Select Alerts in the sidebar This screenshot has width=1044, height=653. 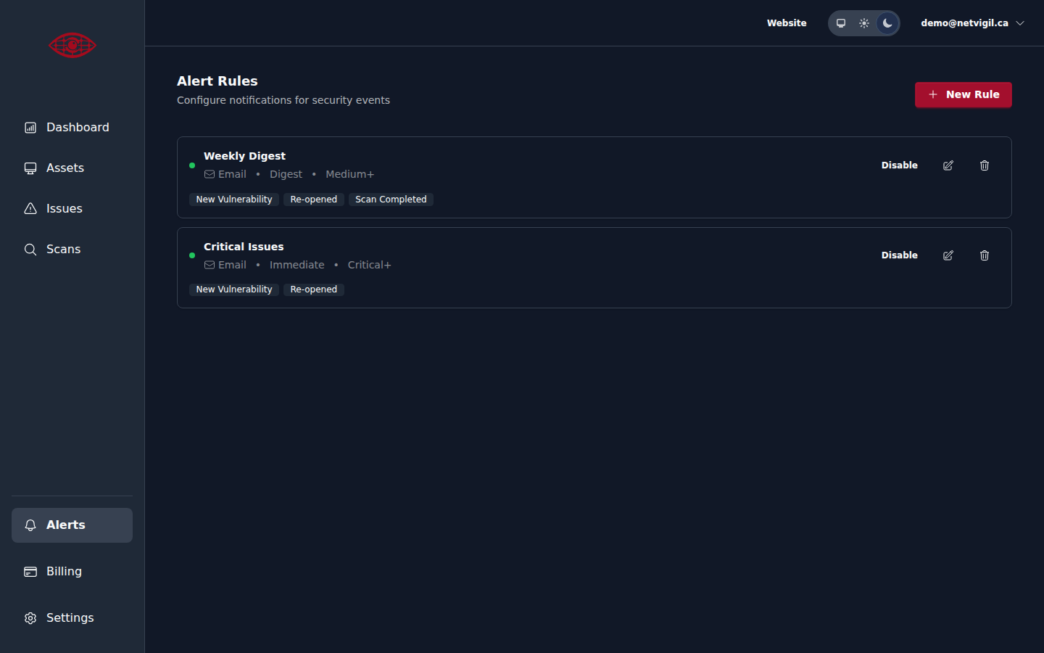72,525
